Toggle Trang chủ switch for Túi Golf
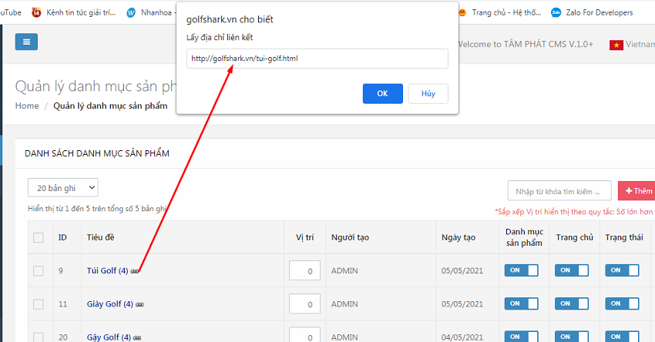The height and width of the screenshot is (342, 655). [573, 270]
